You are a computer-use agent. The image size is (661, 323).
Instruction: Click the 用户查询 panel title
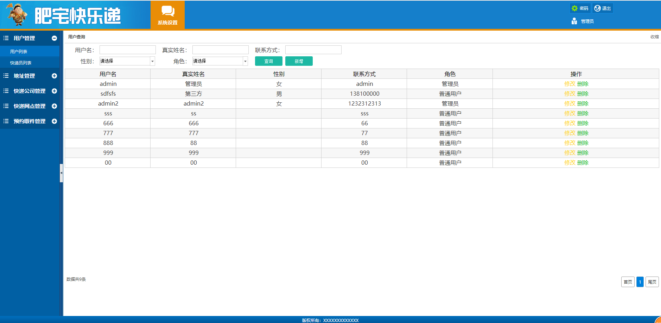click(77, 37)
